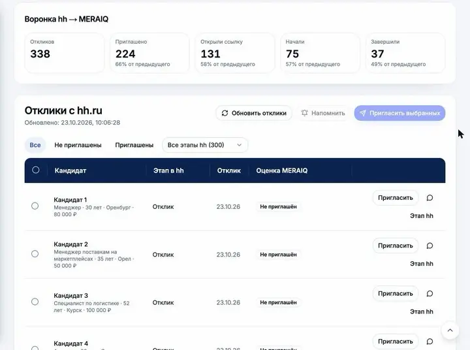Screen dimensions: 470x350
Task: Click the 'Пригласить выбранных' button
Action: pos(399,113)
